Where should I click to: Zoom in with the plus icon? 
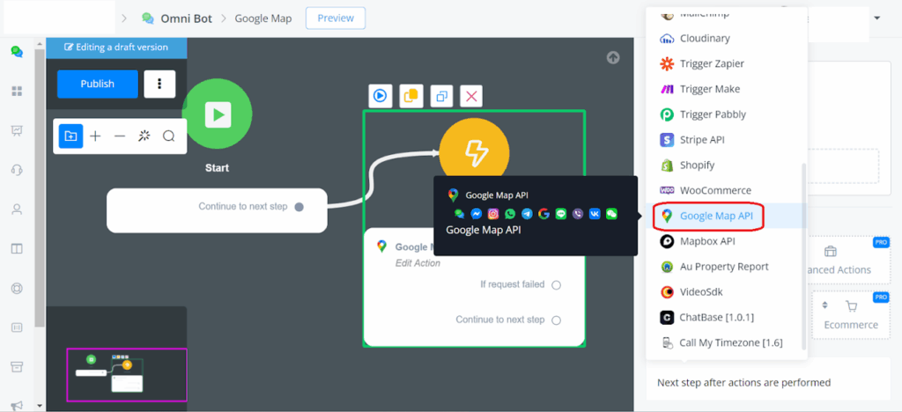95,136
